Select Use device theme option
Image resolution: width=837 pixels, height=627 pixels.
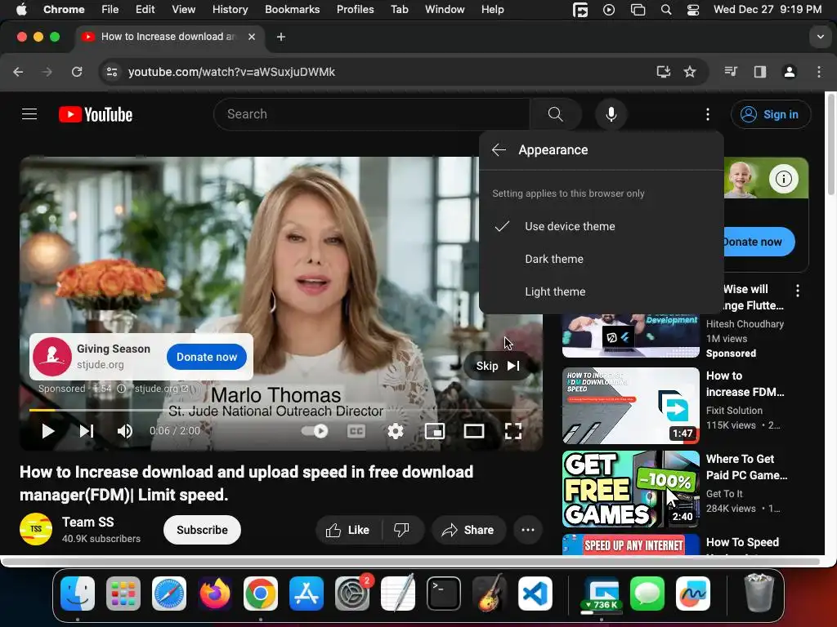click(x=601, y=226)
